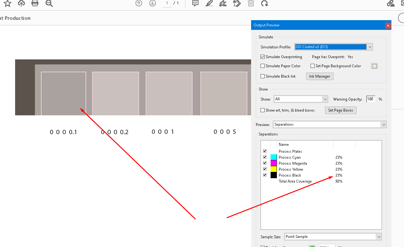Click the cyan color swatch
The height and width of the screenshot is (247, 404).
click(273, 157)
